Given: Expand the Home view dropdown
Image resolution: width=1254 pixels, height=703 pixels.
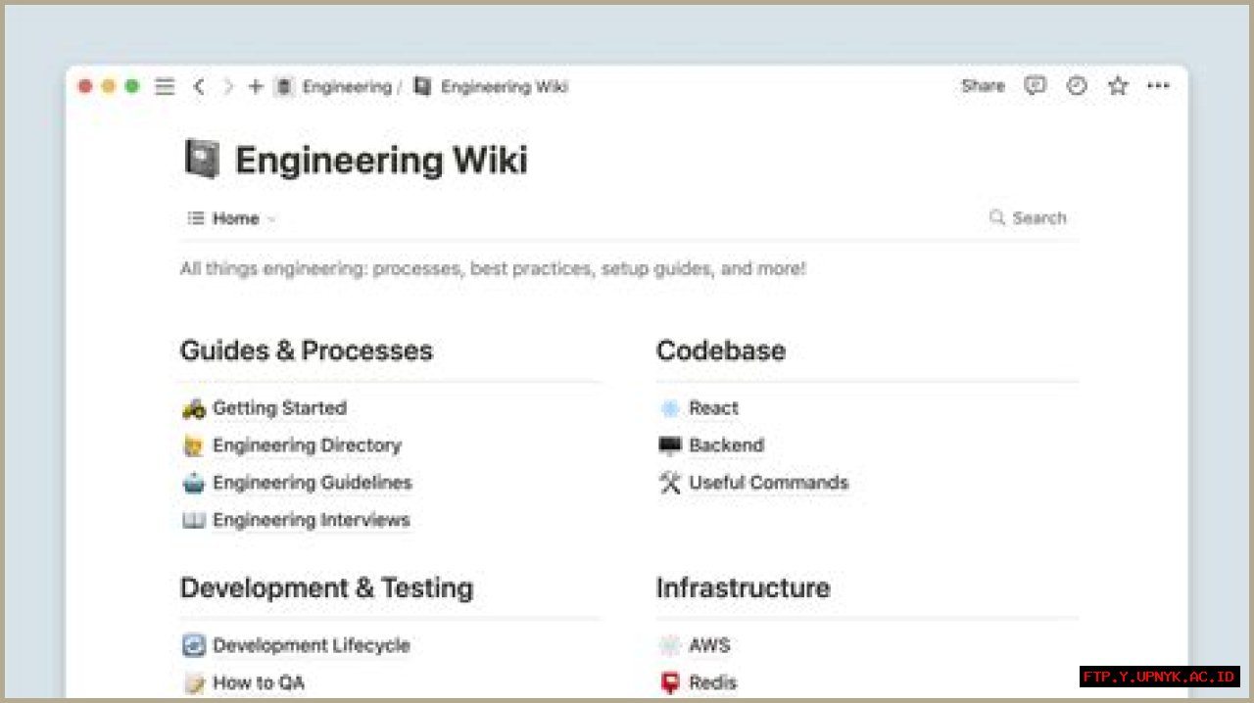Looking at the screenshot, I should 233,218.
